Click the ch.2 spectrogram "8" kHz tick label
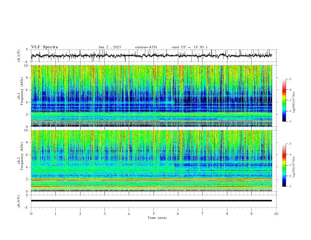 [28, 143]
